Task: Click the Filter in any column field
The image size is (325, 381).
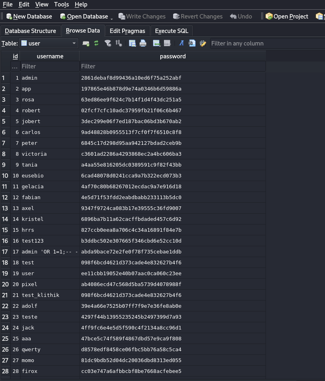Action: tap(268, 43)
